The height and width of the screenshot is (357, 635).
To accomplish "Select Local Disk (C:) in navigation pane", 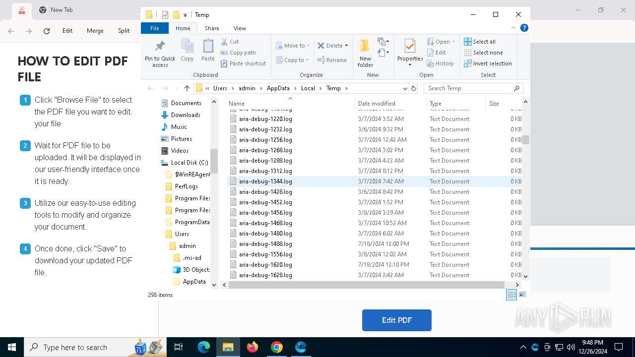I will (189, 163).
